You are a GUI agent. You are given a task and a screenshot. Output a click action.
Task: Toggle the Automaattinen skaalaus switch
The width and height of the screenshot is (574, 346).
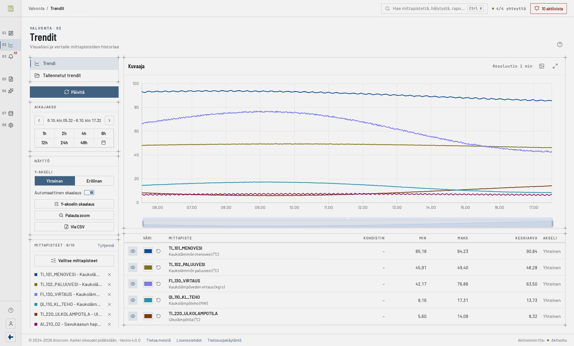coord(89,193)
